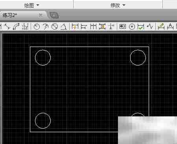Open the geometric Tolerance tool
The image size is (177, 144).
(123, 26)
